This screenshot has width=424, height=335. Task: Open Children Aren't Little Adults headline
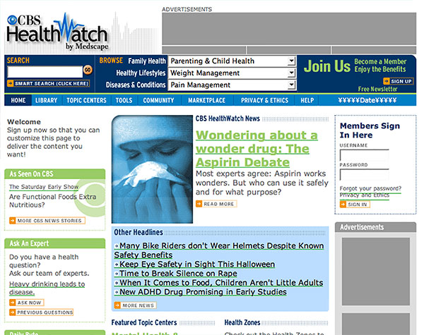(x=218, y=283)
